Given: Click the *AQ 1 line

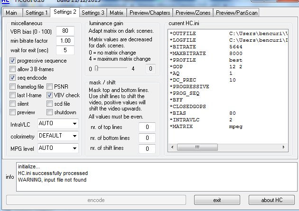Looking at the screenshot, I should 201,73.
